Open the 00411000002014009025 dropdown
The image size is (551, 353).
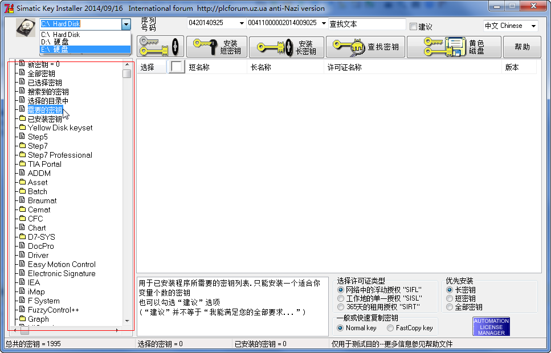(324, 23)
